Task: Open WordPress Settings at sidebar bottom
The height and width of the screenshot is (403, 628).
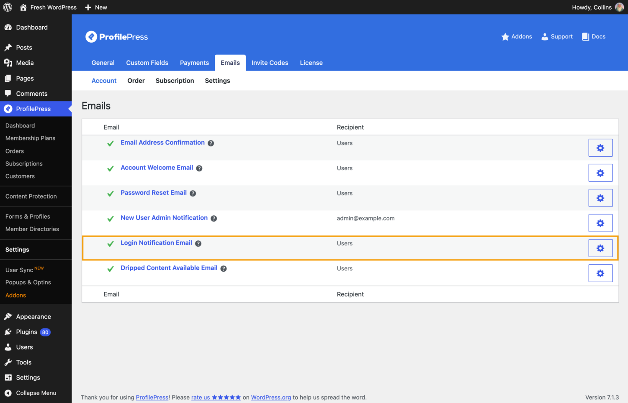Action: point(36,377)
